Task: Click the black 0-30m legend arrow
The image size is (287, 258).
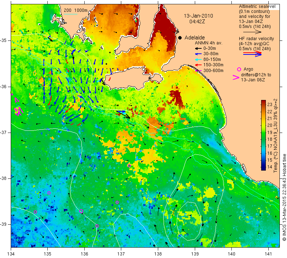Action: pos(198,48)
